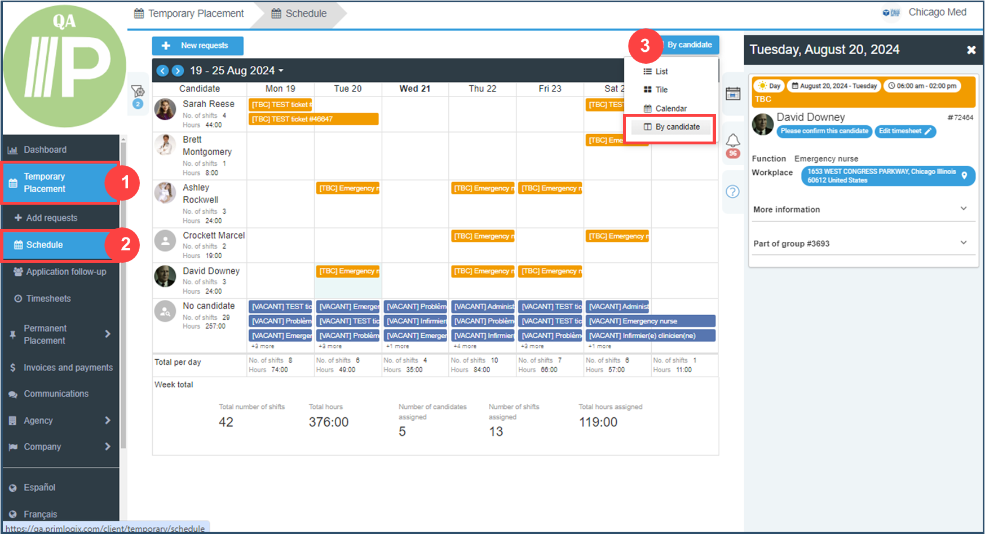Choose Calendar view from the dropdown

tap(670, 108)
